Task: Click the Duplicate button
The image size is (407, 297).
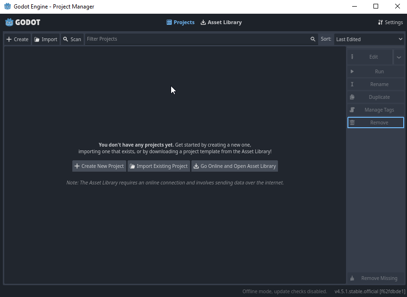Action: point(376,97)
